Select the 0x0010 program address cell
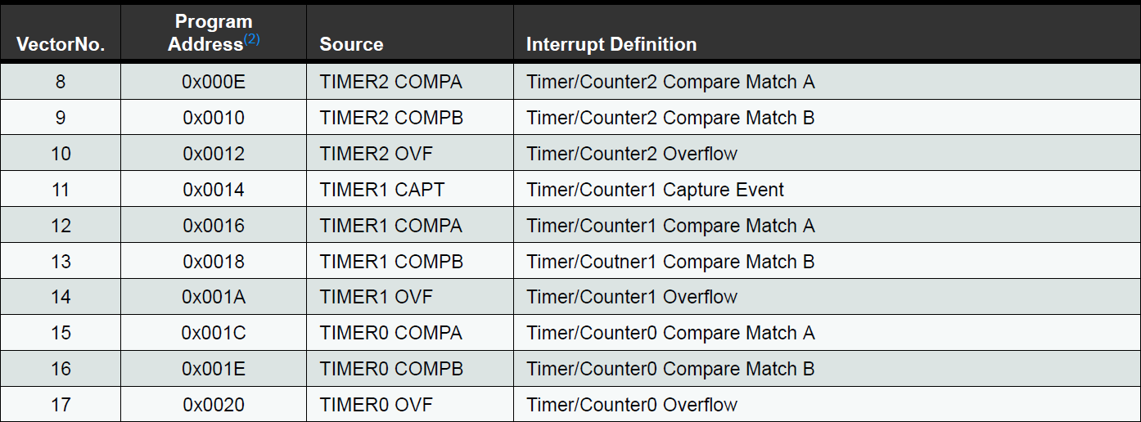Screen dimensions: 1141x422 214,118
